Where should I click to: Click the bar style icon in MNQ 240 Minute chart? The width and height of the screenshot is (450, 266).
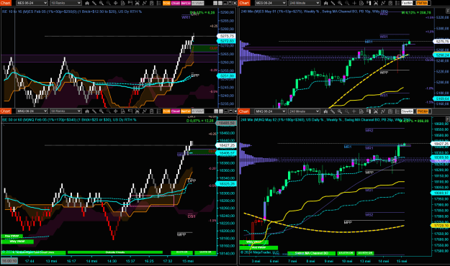click(x=325, y=111)
